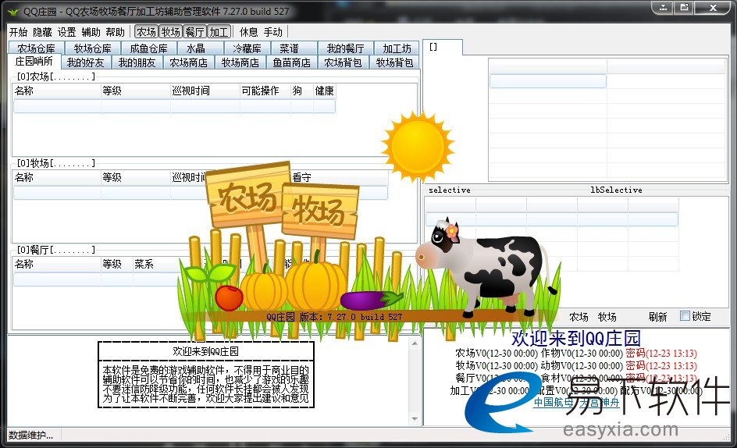The width and height of the screenshot is (737, 448).
Task: Click the 数据维护... status bar text
Action: coord(30,436)
